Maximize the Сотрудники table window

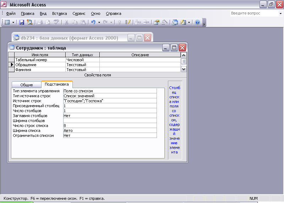tap(174, 48)
